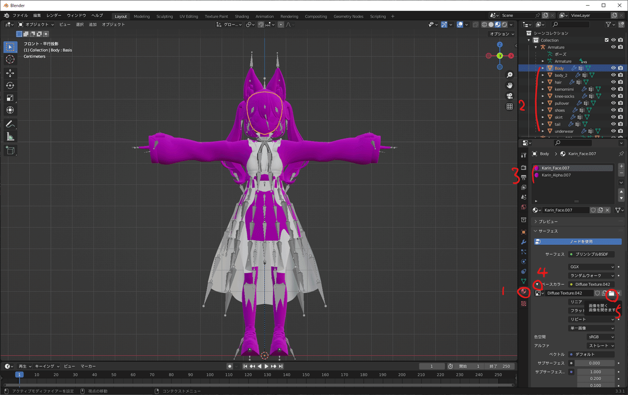Click the サブサーフェス value slider
Viewport: 628px width, 395px height.
(x=595, y=363)
